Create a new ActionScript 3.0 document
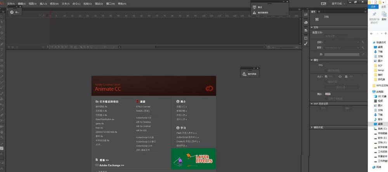Screen dimensions: 388x172 [x=144, y=118]
